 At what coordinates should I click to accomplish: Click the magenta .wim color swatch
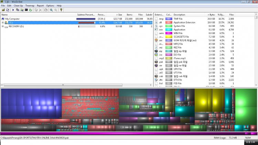(169, 33)
